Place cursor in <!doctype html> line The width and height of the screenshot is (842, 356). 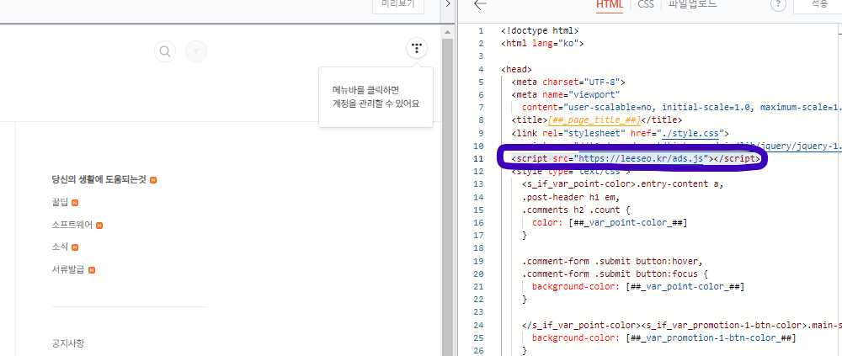tap(540, 30)
